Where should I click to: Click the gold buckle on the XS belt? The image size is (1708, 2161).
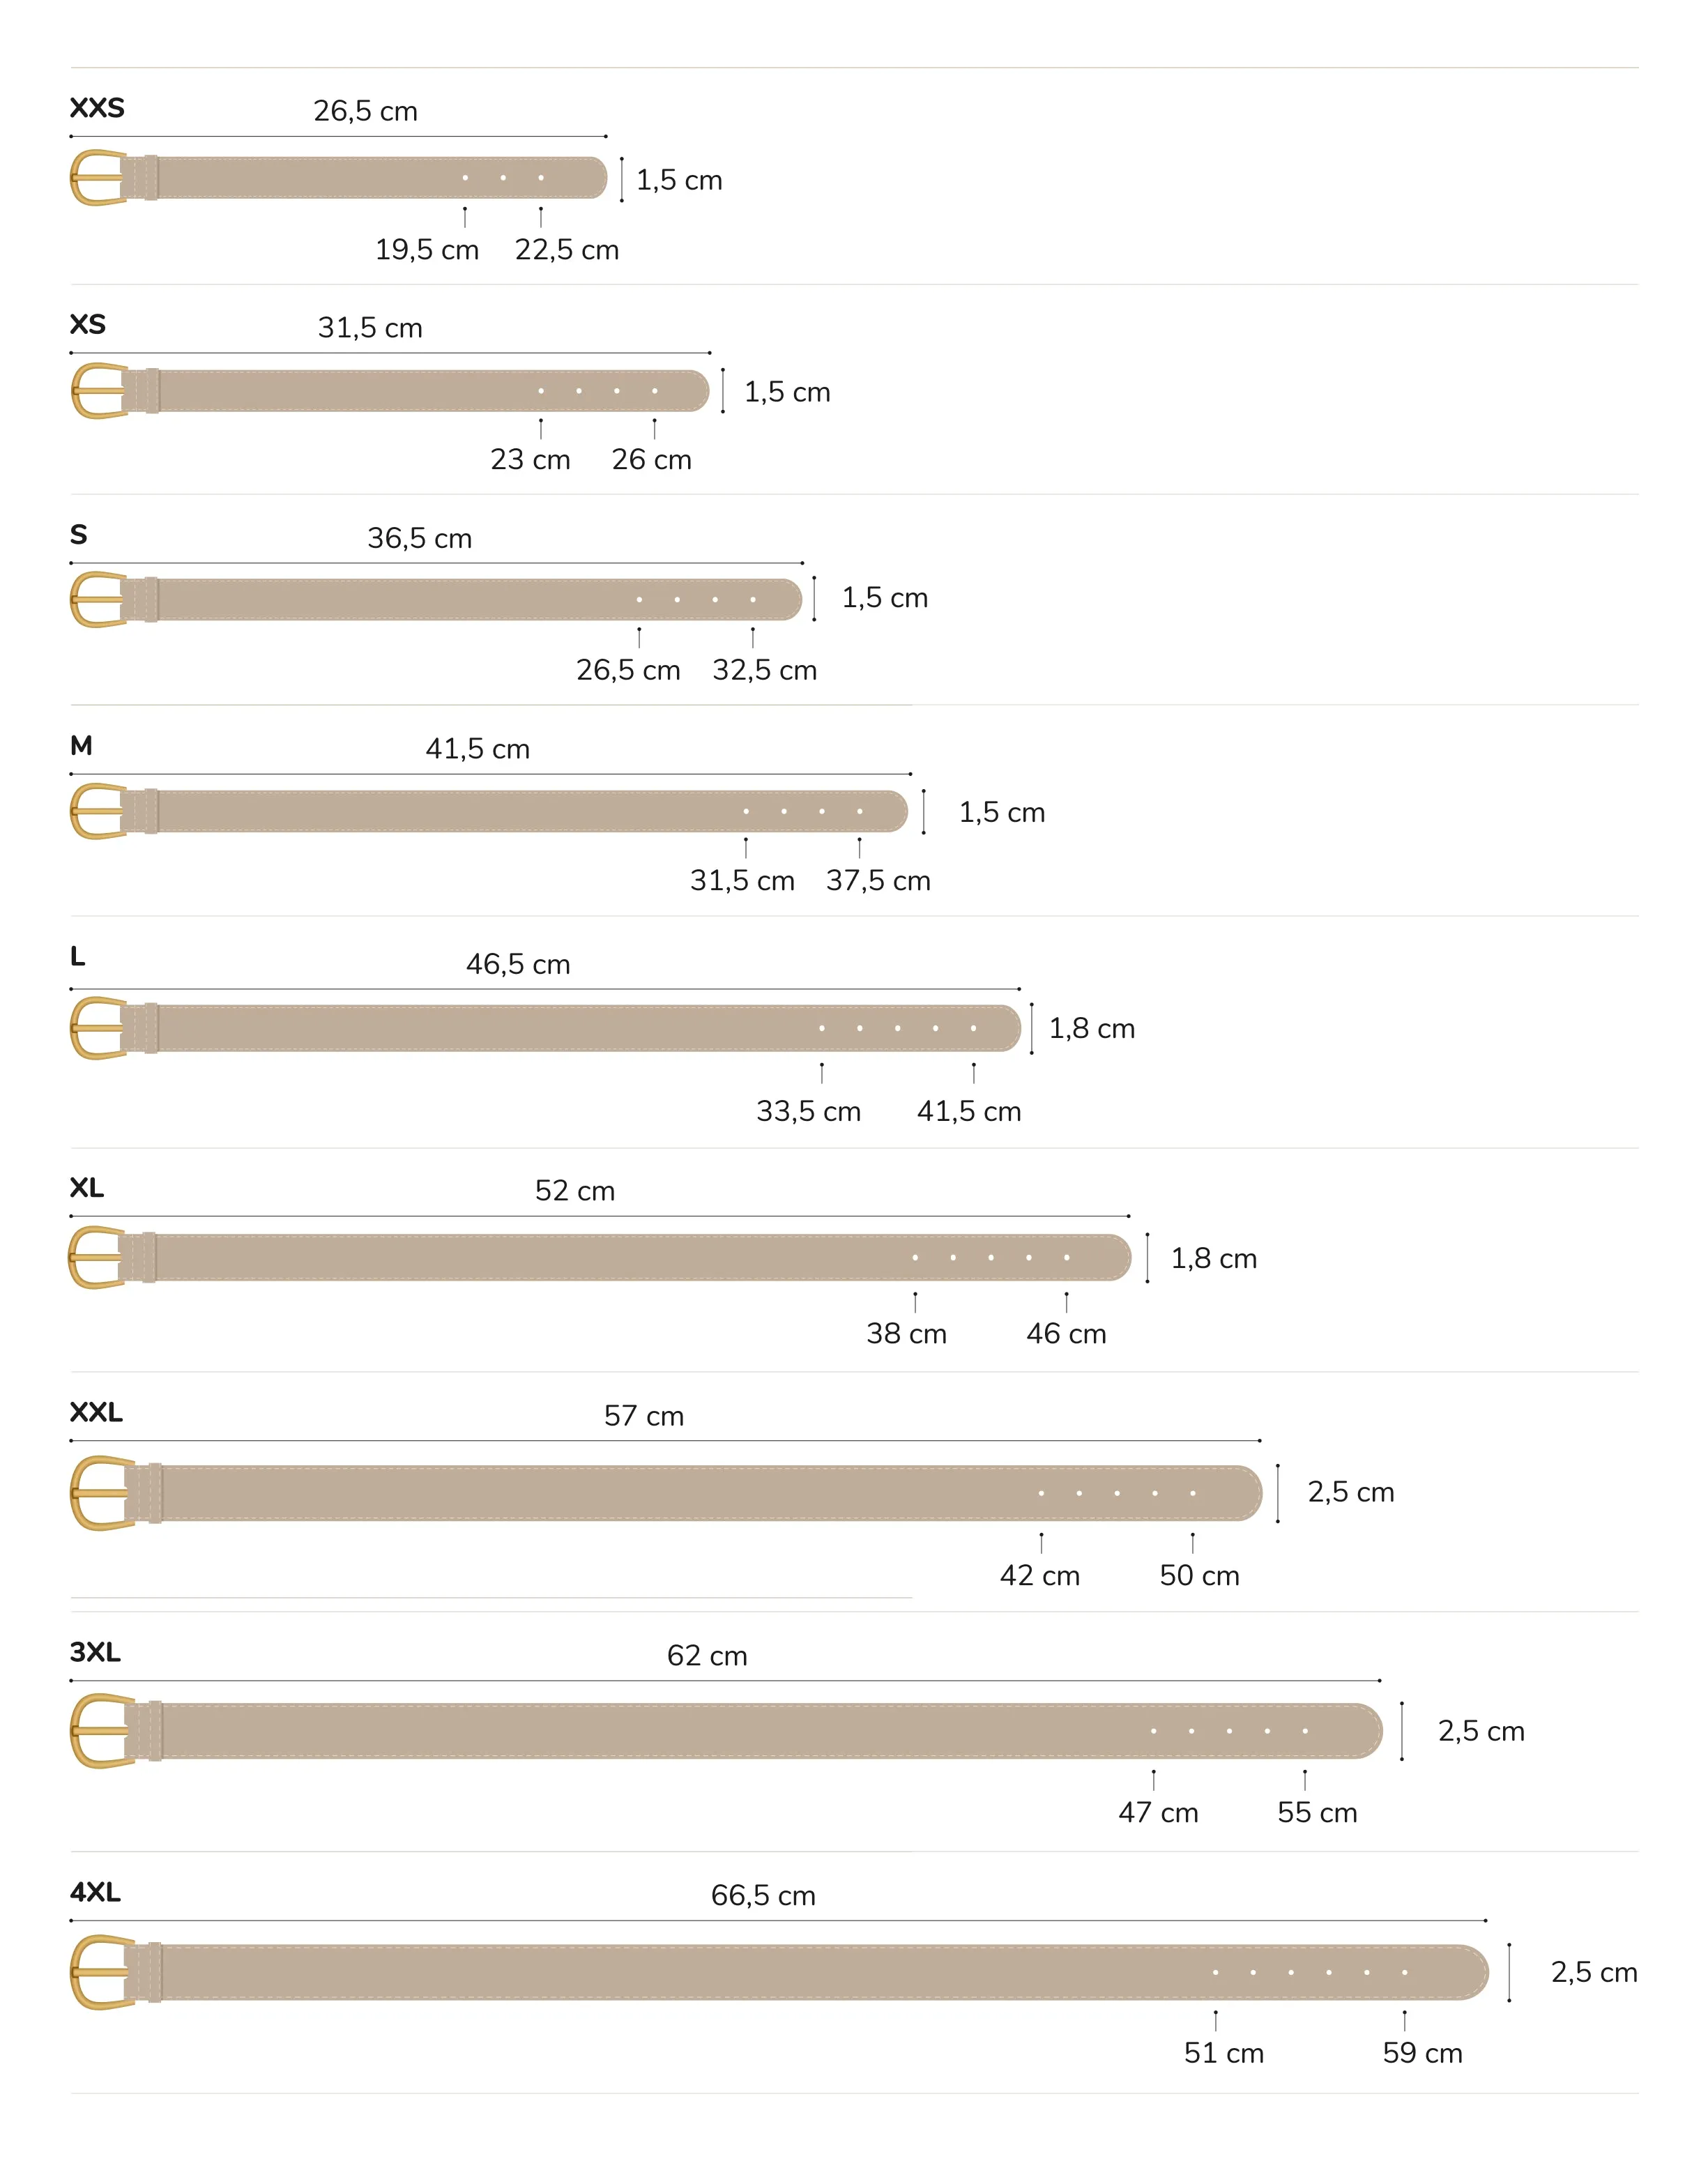pyautogui.click(x=99, y=391)
